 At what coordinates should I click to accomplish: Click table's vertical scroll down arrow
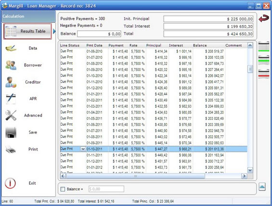[x=250, y=170]
